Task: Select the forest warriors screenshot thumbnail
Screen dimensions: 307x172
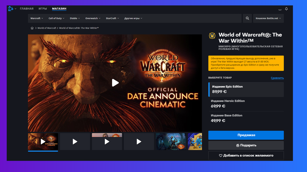Action: 171,142
